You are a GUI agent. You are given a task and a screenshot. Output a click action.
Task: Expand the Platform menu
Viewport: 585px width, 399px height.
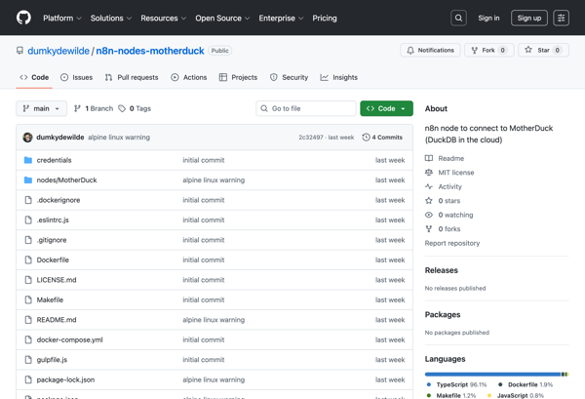62,18
